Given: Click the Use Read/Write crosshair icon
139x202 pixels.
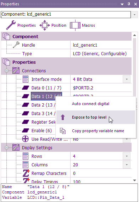Looking at the screenshot, I should tap(26, 139).
